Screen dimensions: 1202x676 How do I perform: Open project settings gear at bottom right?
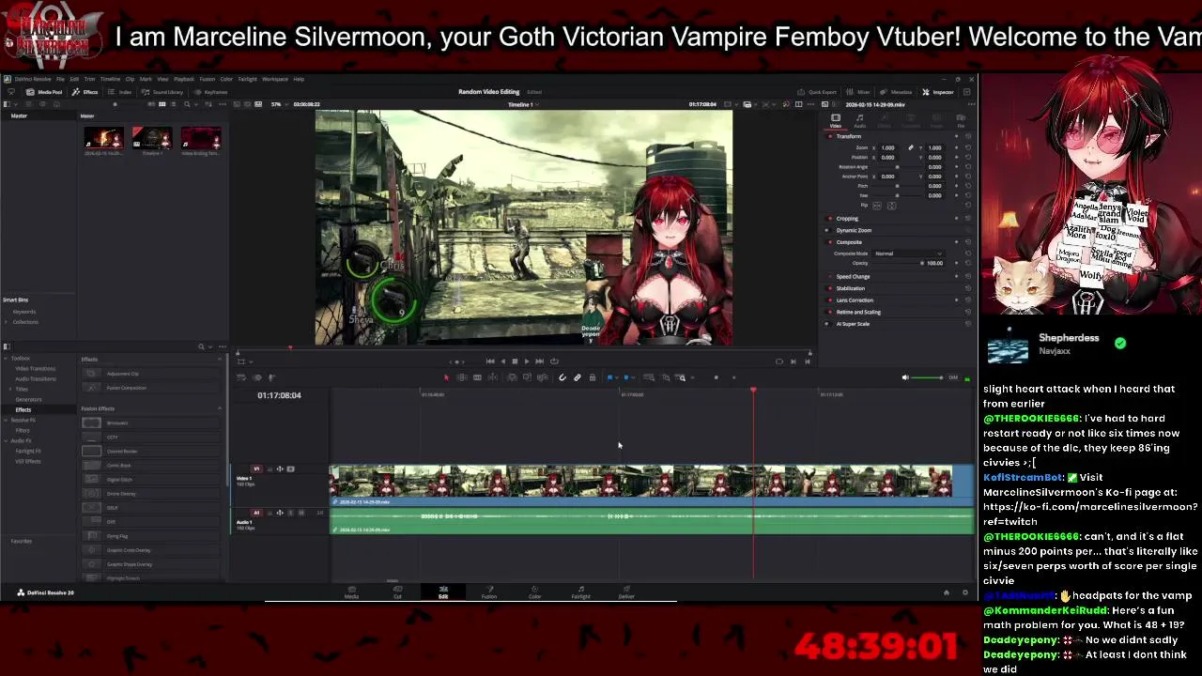click(x=964, y=592)
